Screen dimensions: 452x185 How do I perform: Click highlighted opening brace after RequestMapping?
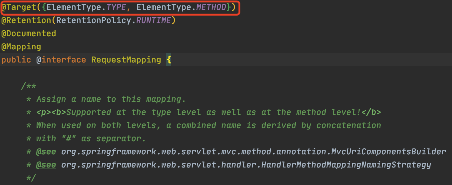(x=169, y=60)
